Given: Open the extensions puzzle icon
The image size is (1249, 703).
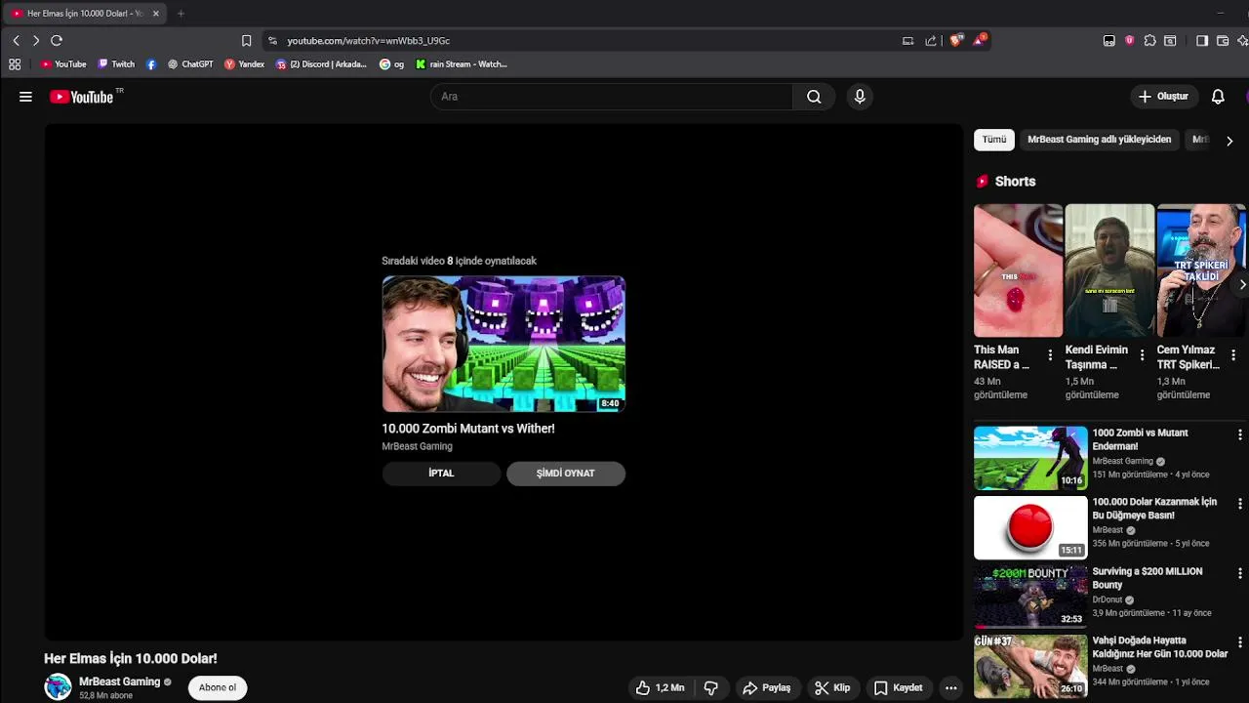Looking at the screenshot, I should click(x=1149, y=40).
